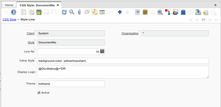Screen dimensions: 221x107
Task: Collapse the header with the double chevron
Action: [x=215, y=5]
